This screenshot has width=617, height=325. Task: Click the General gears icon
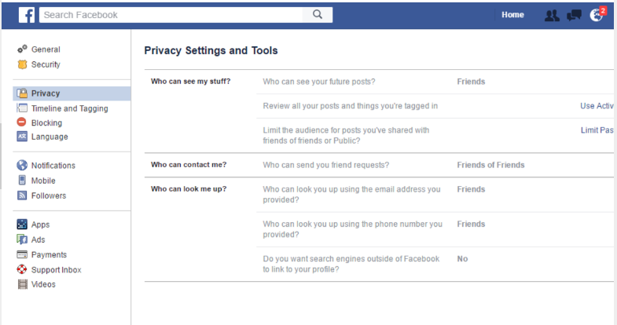pos(22,49)
